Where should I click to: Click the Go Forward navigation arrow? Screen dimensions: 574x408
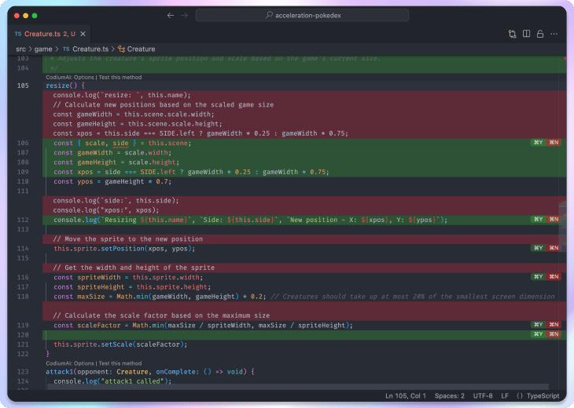coord(185,15)
